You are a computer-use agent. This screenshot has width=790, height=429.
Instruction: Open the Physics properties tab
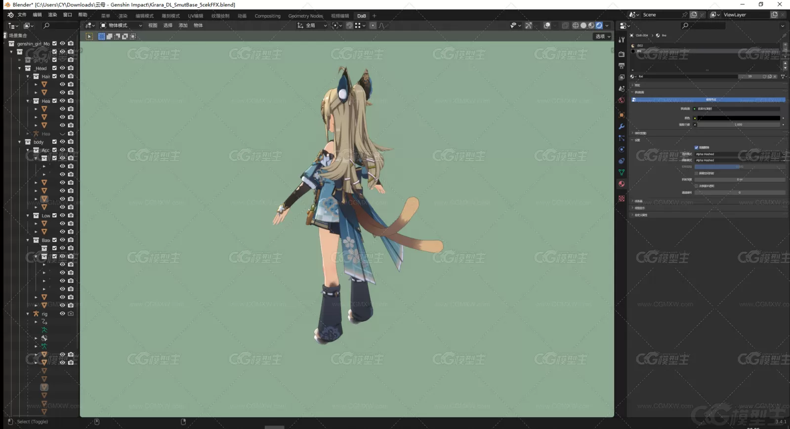click(x=622, y=150)
